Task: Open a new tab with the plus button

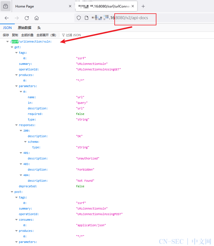Action: 143,6
